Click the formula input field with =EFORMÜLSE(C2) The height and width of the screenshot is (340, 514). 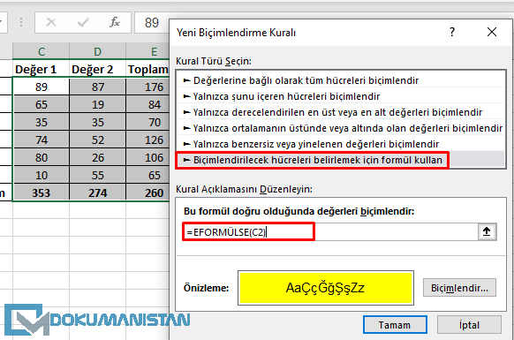[329, 231]
